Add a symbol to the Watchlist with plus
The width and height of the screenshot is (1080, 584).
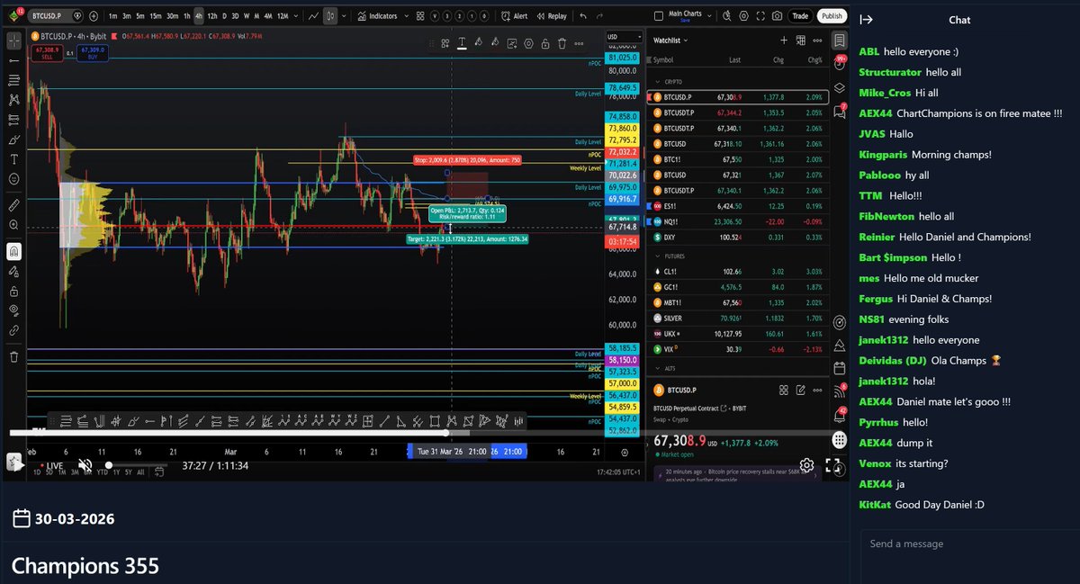tap(784, 40)
